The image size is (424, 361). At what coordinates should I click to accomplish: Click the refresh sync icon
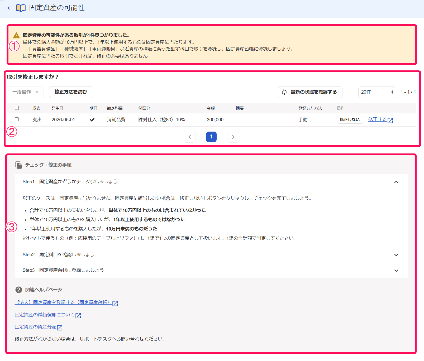click(x=284, y=92)
